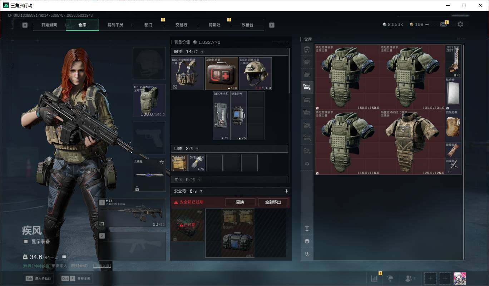The image size is (489, 286).
Task: Click the lock icon on 北极星 slot
Action: click(137, 188)
